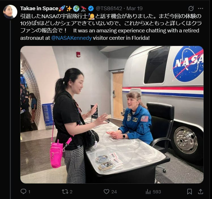Screen dimensions: 212x199
Task: Repost this tweet using the retweet icon
Action: 65,192
